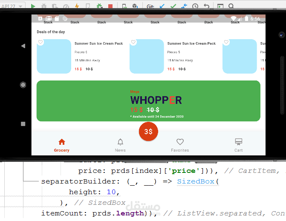Image resolution: width=286 pixels, height=221 pixels.
Task: Run the app with the green play button
Action: tap(33, 6)
